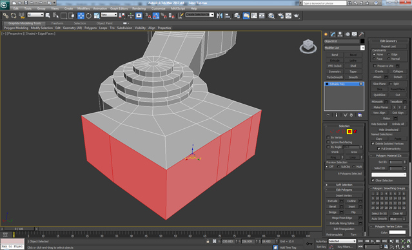This screenshot has height=250, width=412.
Task: Open the Modifiers menu
Action: (84, 8)
